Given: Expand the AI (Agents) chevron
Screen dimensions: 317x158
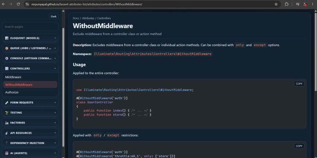Looking at the screenshot, I should tap(55, 153).
